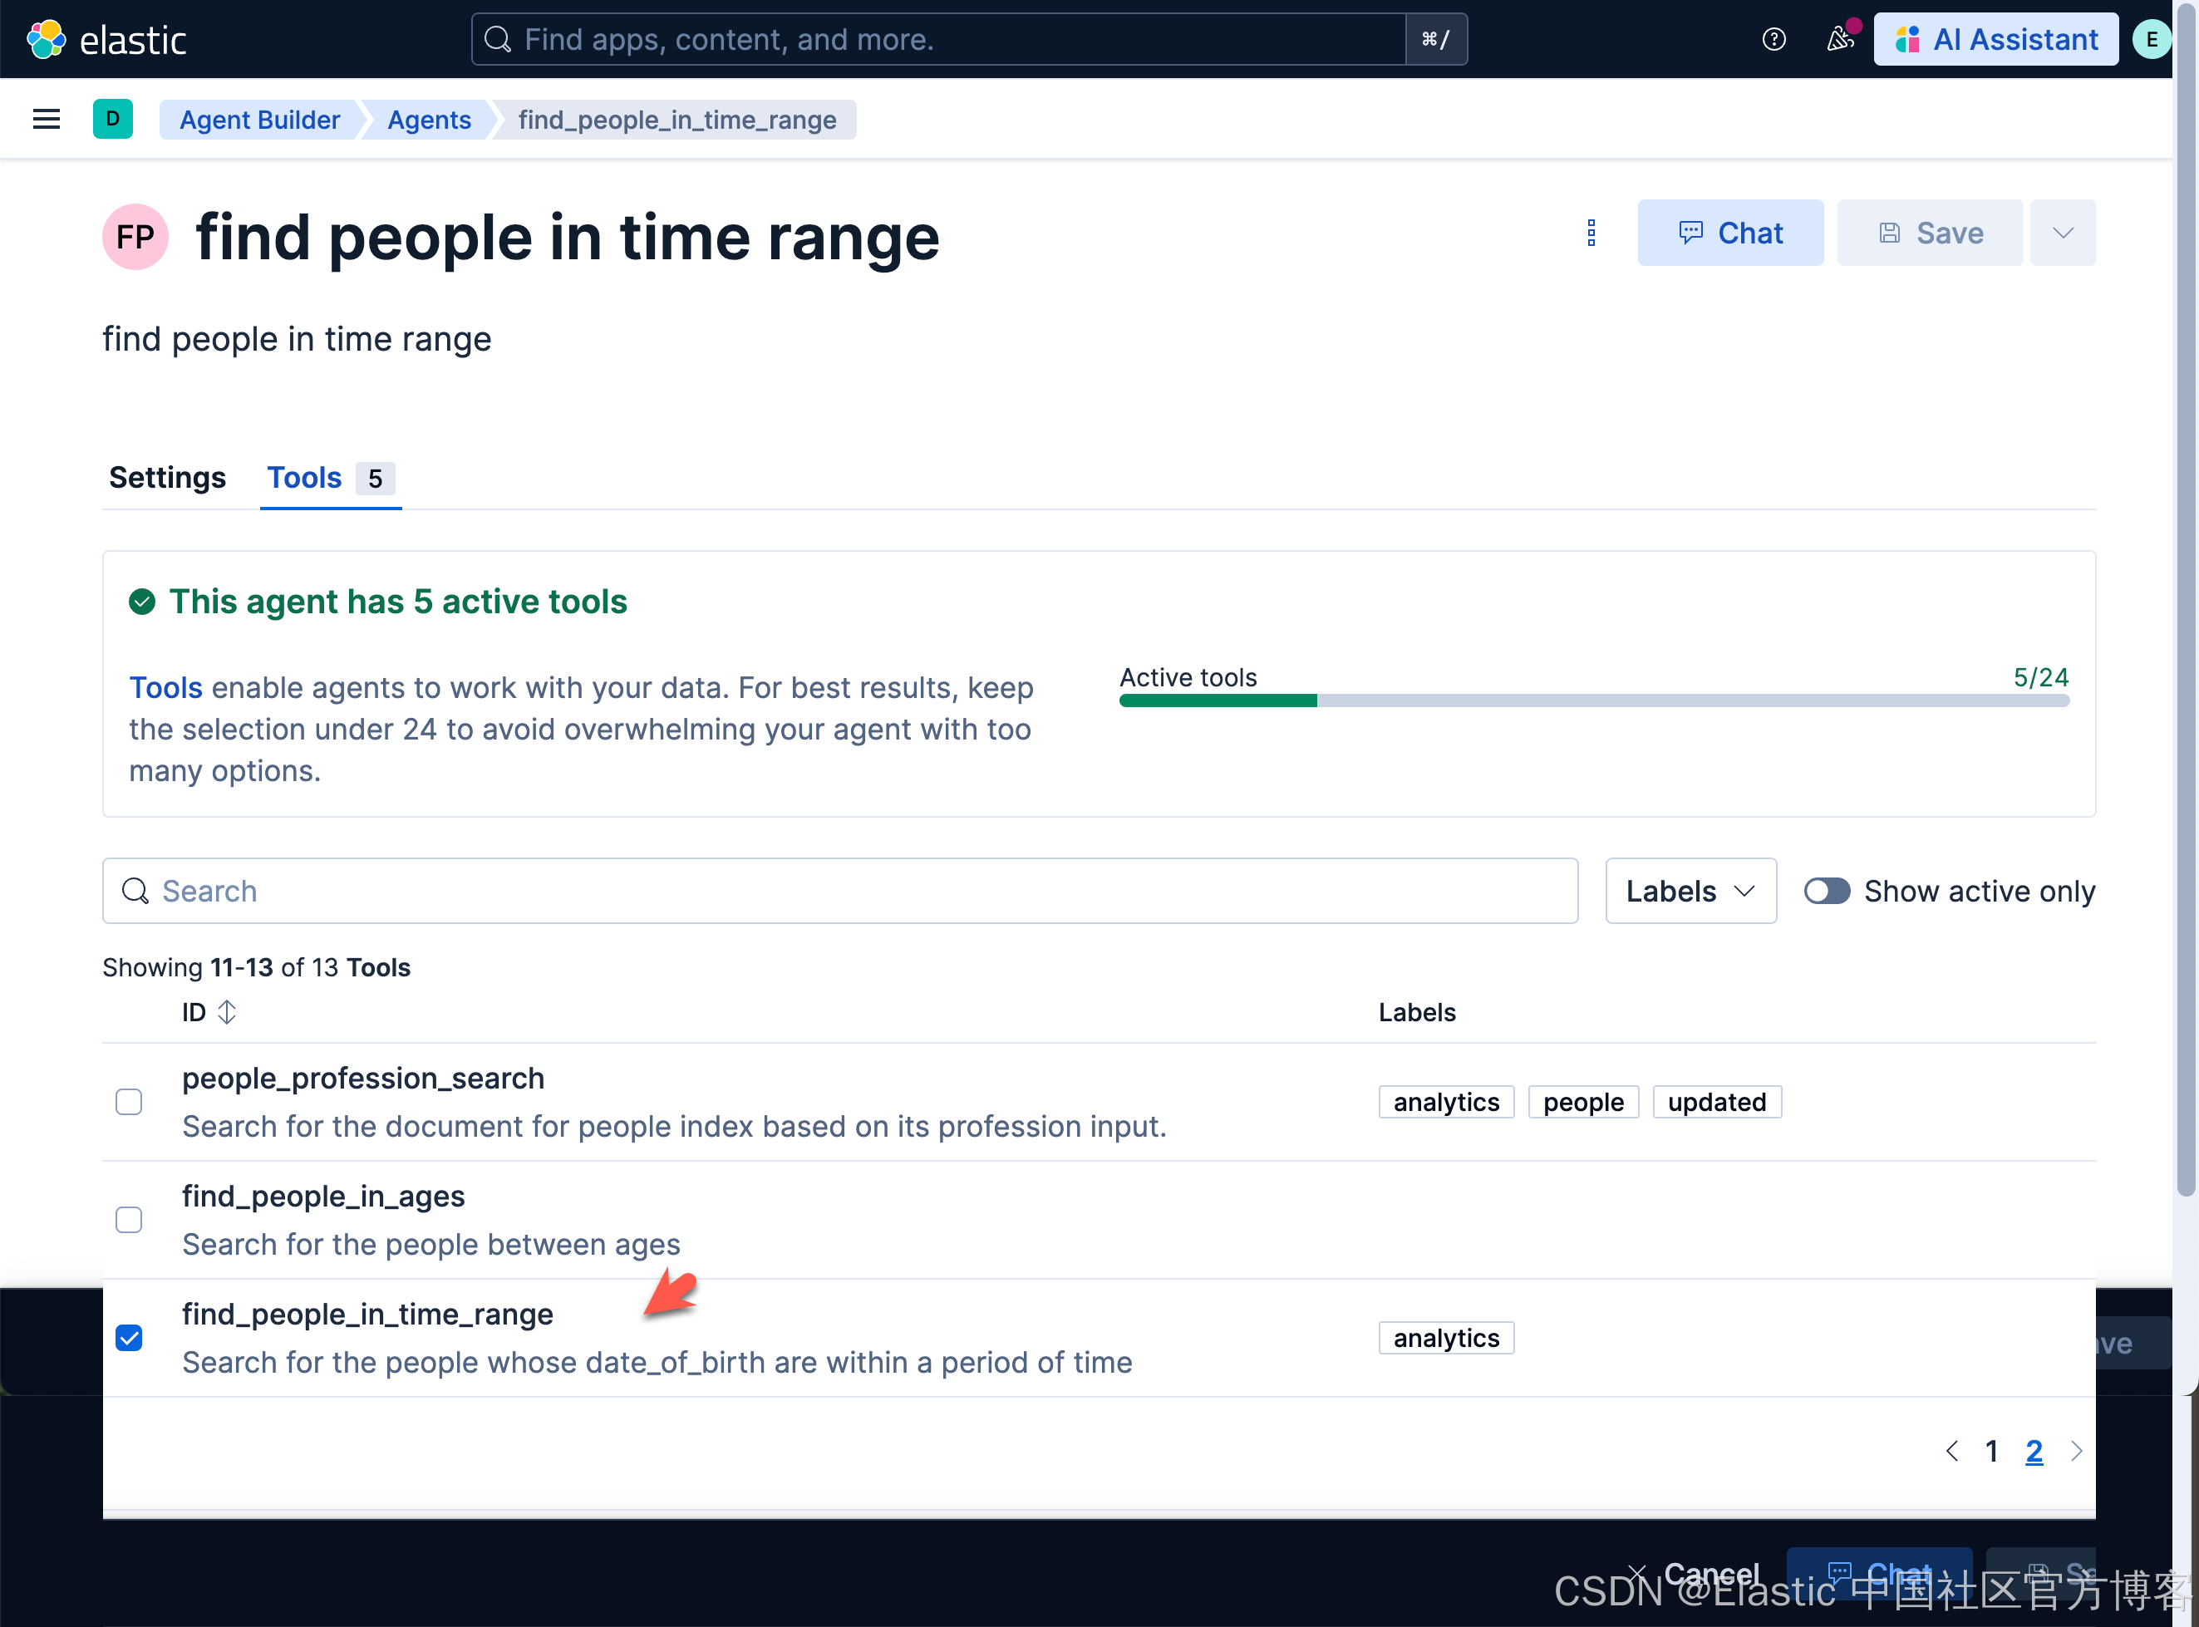The image size is (2199, 1627).
Task: Click the D space avatar
Action: 112,119
